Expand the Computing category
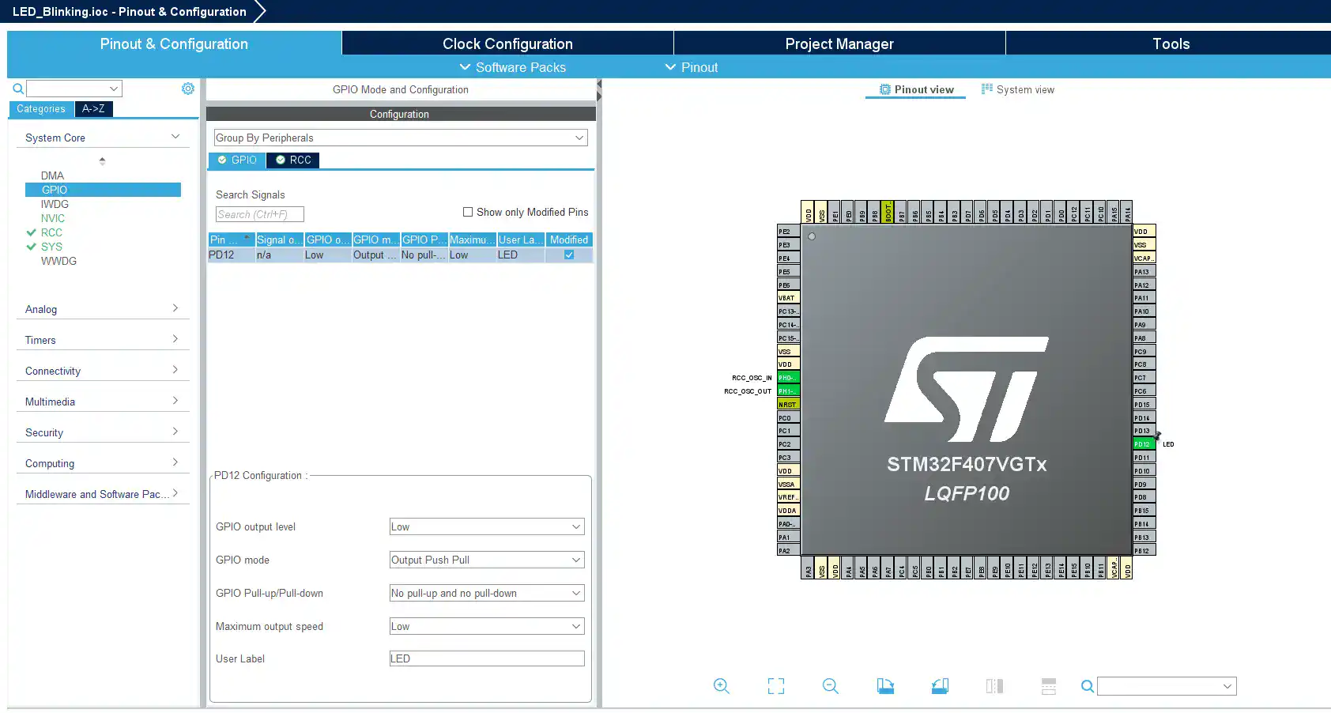The image size is (1331, 713). [103, 463]
